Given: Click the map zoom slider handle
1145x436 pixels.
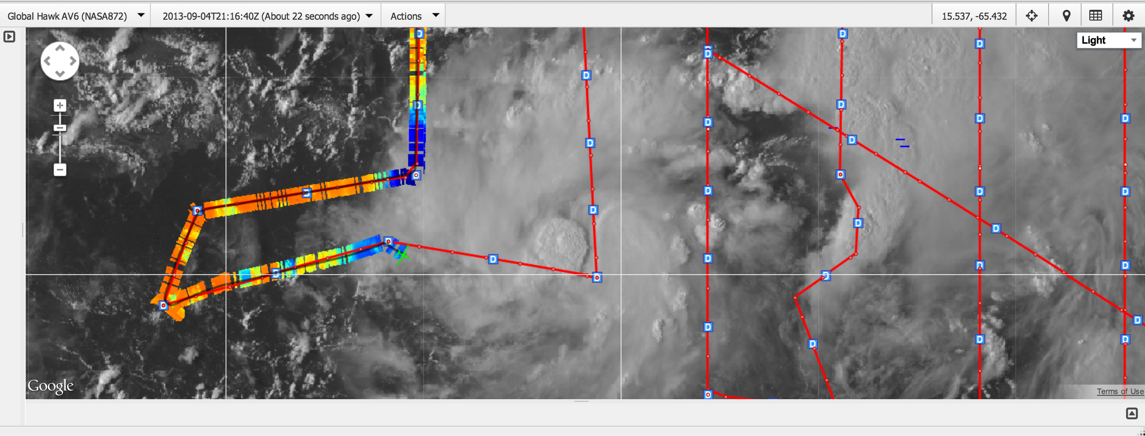Looking at the screenshot, I should click(x=60, y=128).
